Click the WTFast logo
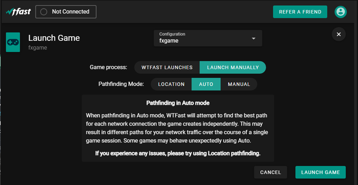358x185 pixels. (x=19, y=12)
